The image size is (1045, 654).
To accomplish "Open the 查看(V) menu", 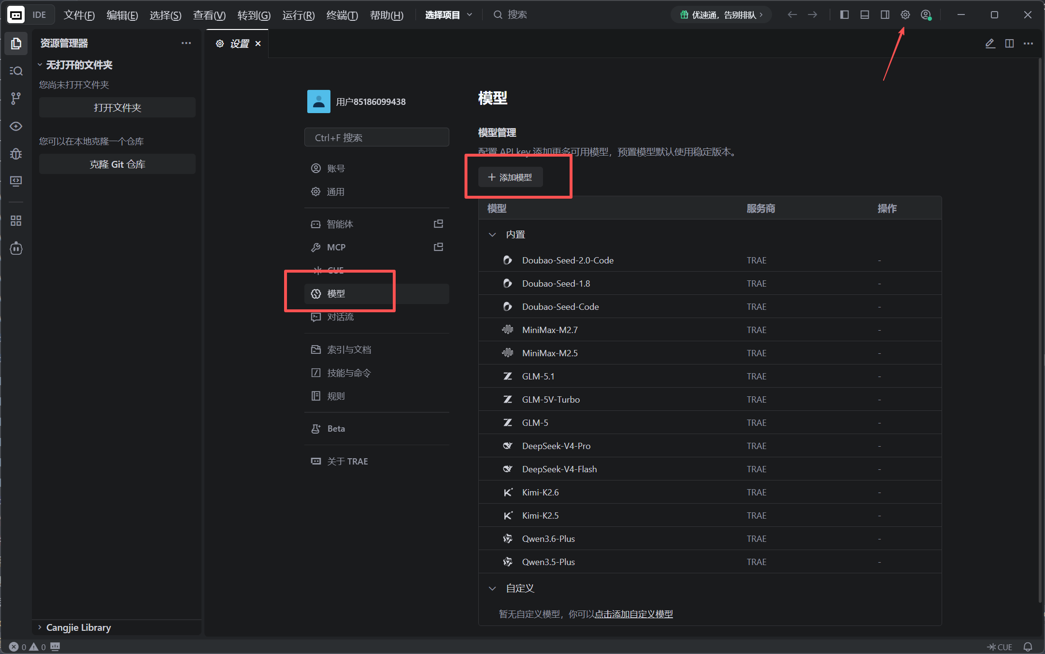I will pyautogui.click(x=209, y=15).
